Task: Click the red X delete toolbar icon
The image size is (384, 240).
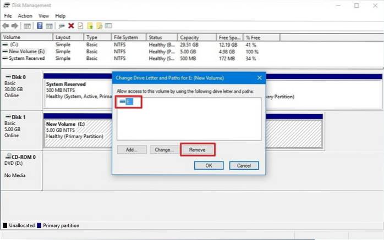Action: point(71,26)
